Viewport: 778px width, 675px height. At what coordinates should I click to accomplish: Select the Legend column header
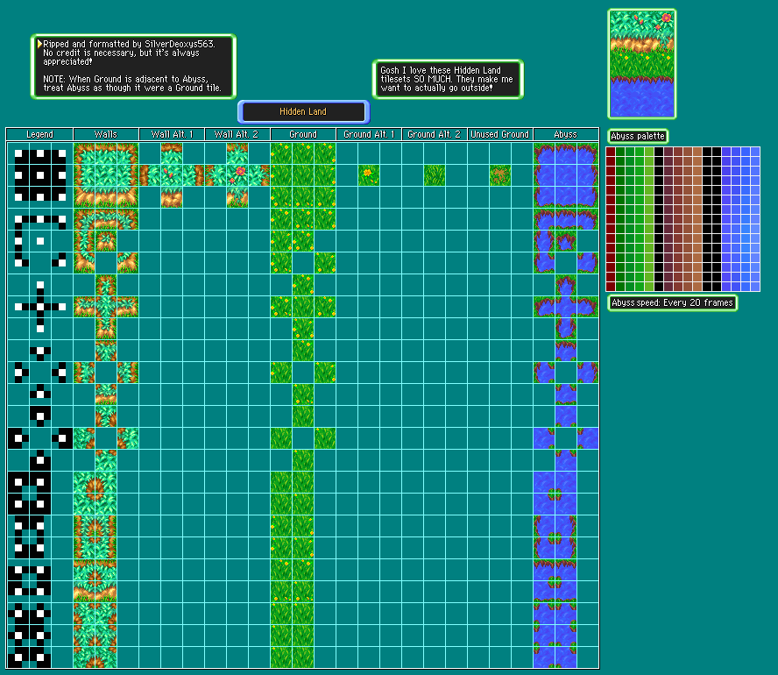tap(39, 134)
